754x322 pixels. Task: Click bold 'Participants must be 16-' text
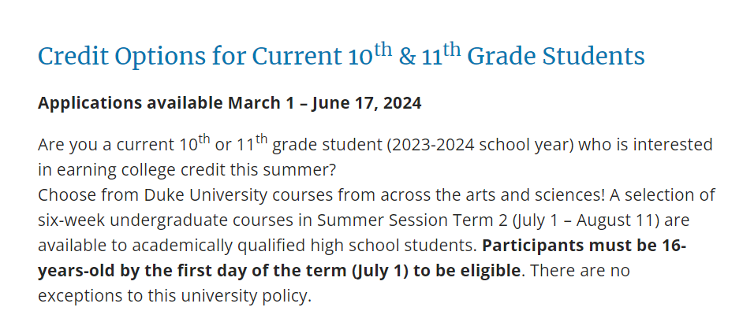pos(584,246)
